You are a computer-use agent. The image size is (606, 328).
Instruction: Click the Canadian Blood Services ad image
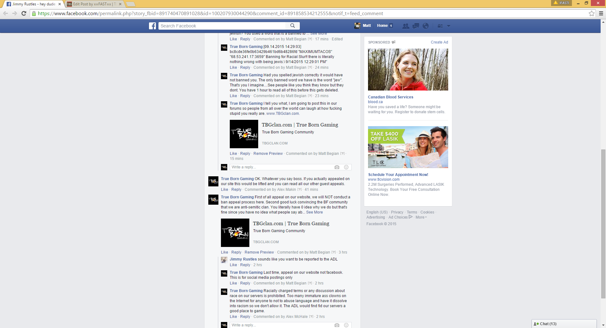[408, 69]
